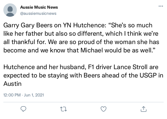167x119 pixels.
Task: Click the name Michael in the quote
Action: (x=92, y=50)
